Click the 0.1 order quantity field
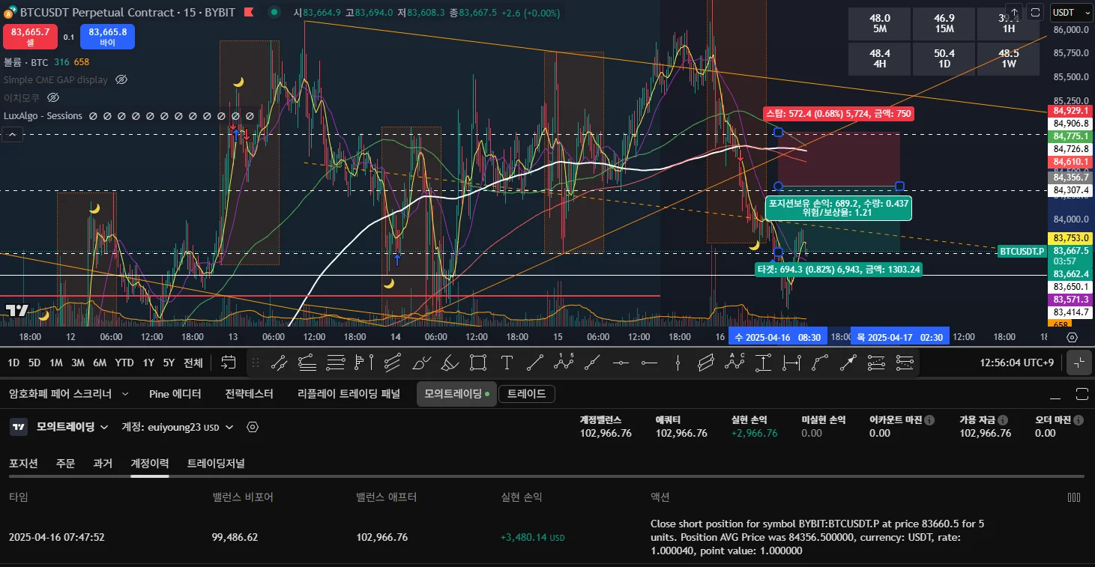 coord(69,37)
